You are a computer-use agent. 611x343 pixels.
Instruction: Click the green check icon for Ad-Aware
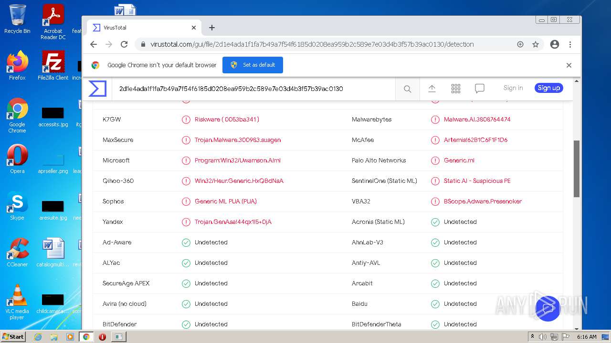pos(186,242)
